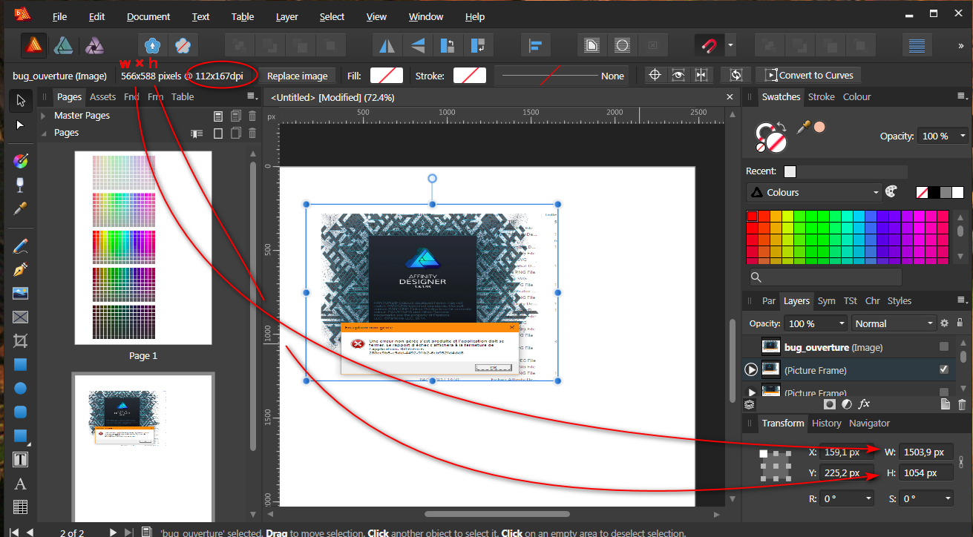Add a mask layer
This screenshot has width=973, height=537.
pyautogui.click(x=829, y=404)
